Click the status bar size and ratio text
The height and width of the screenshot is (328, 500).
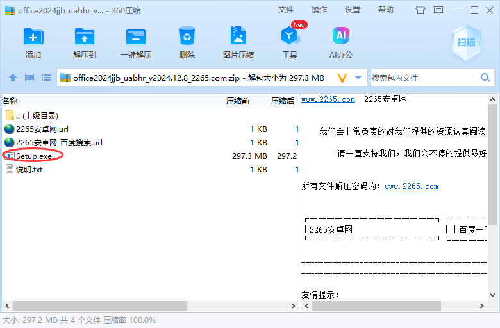pyautogui.click(x=79, y=320)
